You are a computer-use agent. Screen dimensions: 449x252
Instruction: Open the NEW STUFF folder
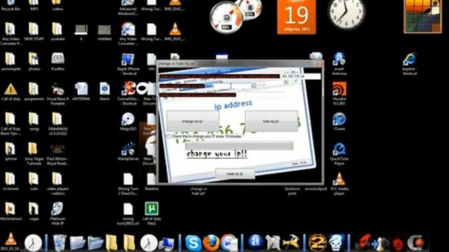coord(34,31)
